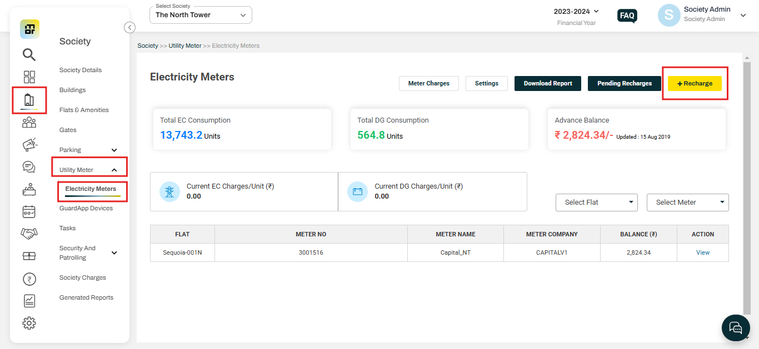
Task: Open the settings gear sidebar icon
Action: (29, 323)
